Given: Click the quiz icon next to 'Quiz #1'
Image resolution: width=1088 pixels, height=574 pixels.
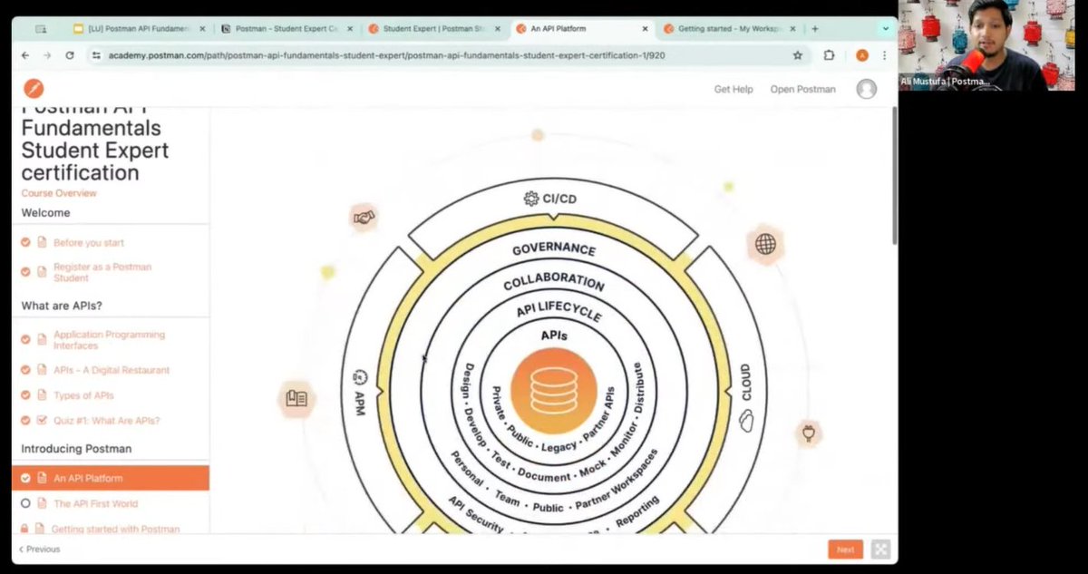Looking at the screenshot, I should 41,421.
